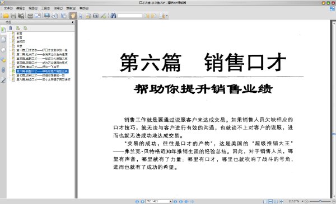Switch to continuous page layout icon
This screenshot has height=204, width=336.
coord(270,201)
